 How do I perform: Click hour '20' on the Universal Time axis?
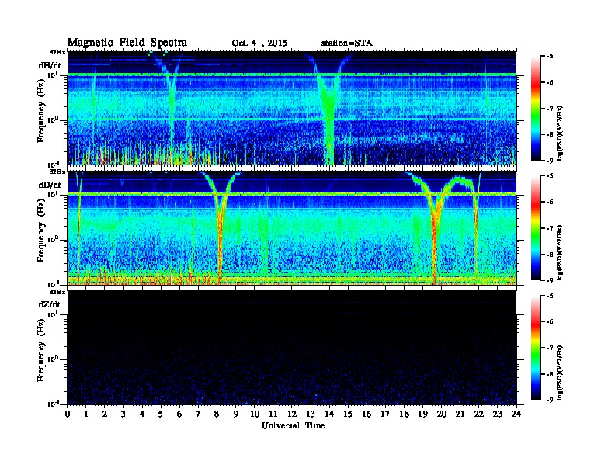coord(442,414)
